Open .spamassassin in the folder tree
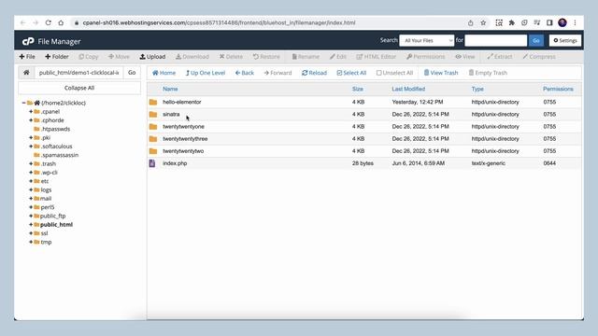 (x=60, y=155)
